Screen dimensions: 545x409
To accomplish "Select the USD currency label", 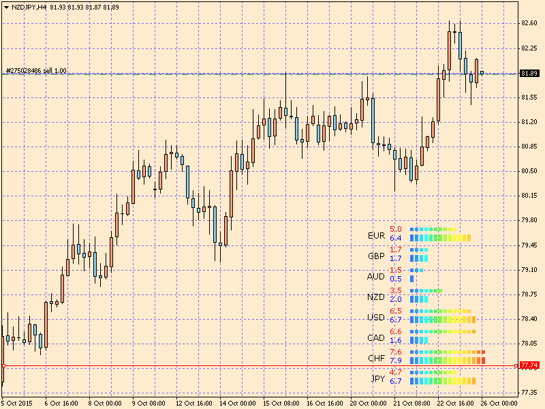I will point(376,318).
